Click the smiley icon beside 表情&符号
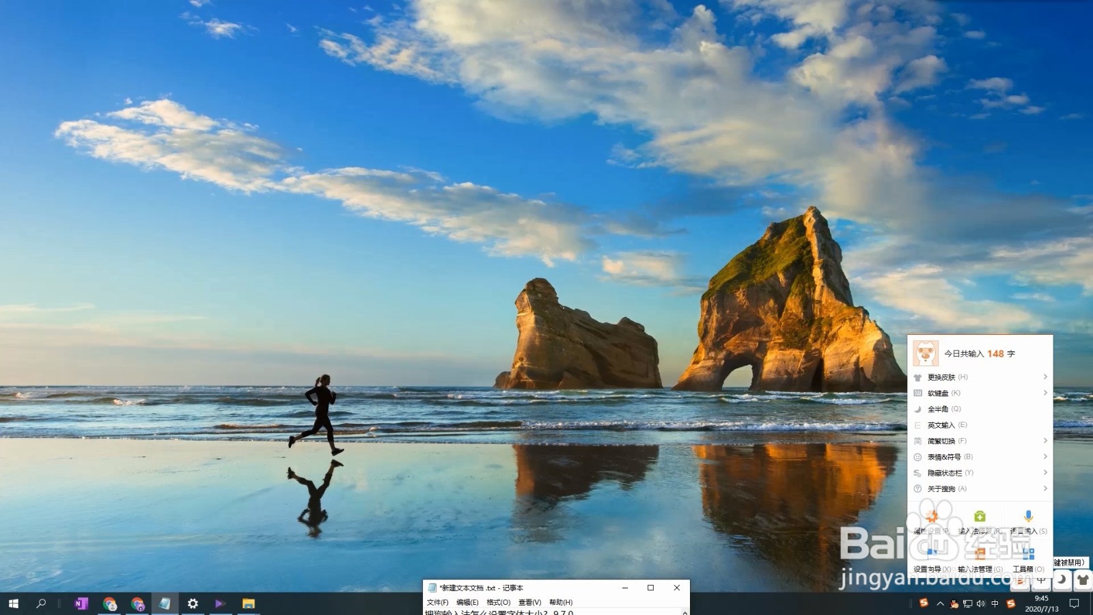Viewport: 1093px width, 615px height. pos(917,456)
